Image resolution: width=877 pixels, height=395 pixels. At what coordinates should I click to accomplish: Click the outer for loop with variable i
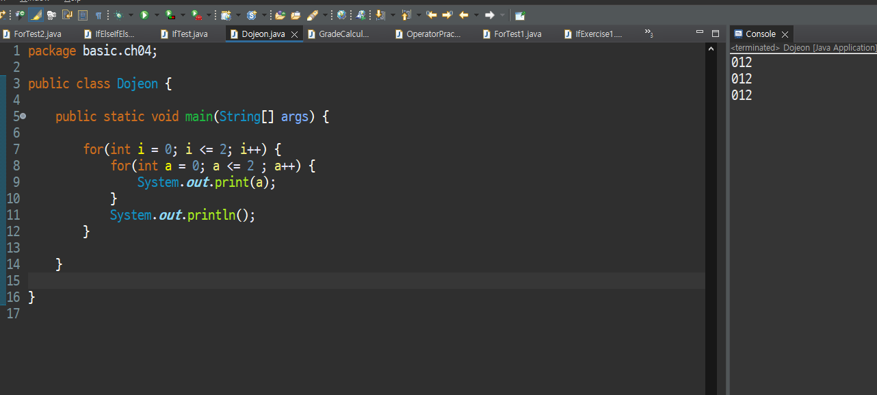tap(183, 149)
